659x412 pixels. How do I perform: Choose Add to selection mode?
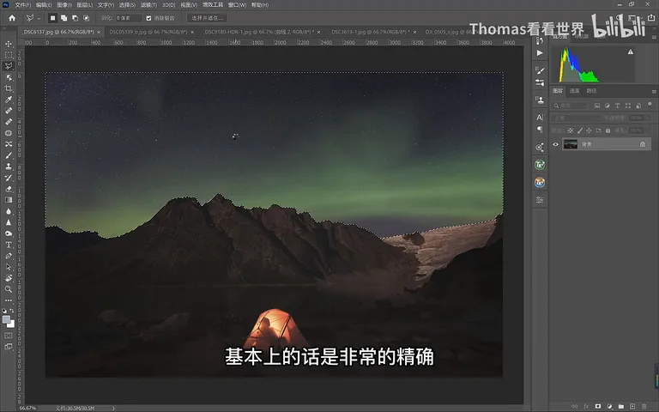63,18
